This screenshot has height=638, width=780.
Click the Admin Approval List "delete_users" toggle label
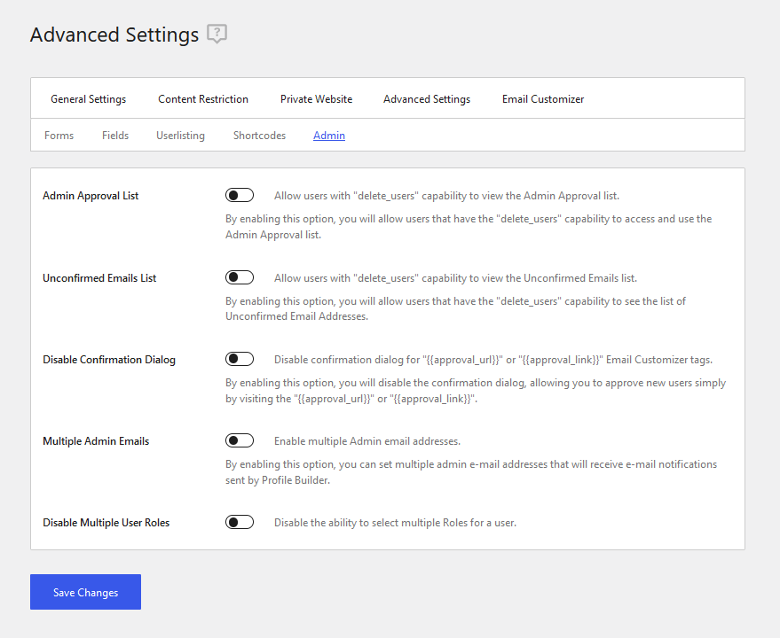tap(446, 196)
